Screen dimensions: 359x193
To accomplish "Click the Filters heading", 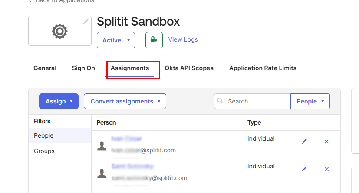I will (x=42, y=121).
